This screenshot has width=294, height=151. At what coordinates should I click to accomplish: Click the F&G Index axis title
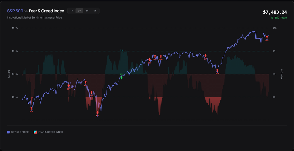point(281,74)
